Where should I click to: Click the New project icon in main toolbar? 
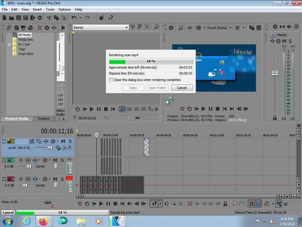4,18
